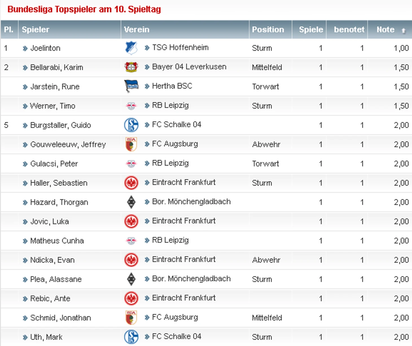
Task: Open Schmid, Jonathan player link
Action: [x=60, y=318]
